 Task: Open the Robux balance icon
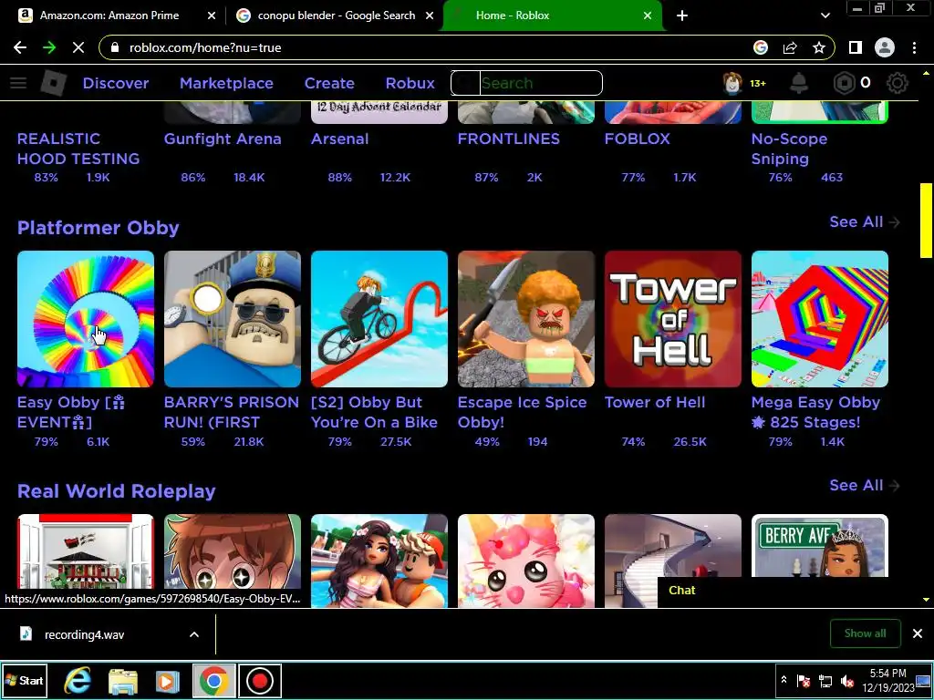coord(844,83)
